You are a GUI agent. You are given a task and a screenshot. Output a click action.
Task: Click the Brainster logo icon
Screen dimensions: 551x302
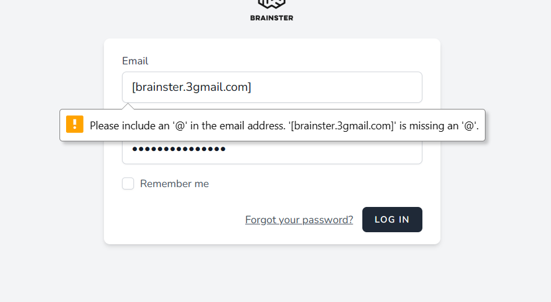point(272,4)
